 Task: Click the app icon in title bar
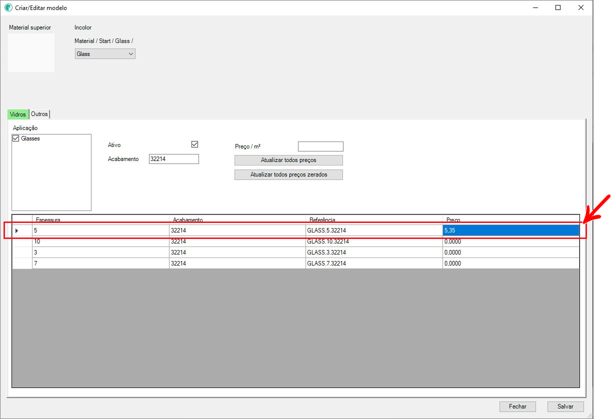pyautogui.click(x=8, y=8)
